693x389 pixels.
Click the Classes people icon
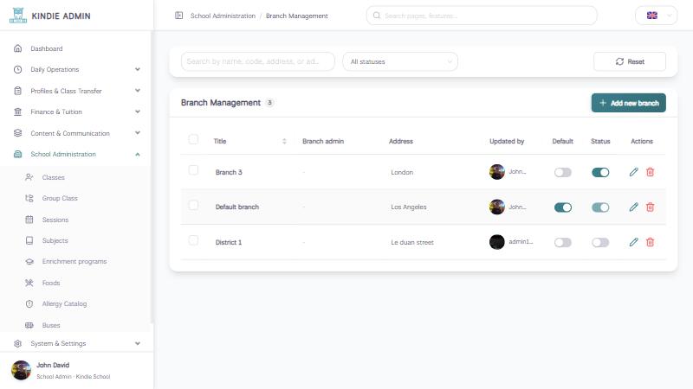point(29,177)
